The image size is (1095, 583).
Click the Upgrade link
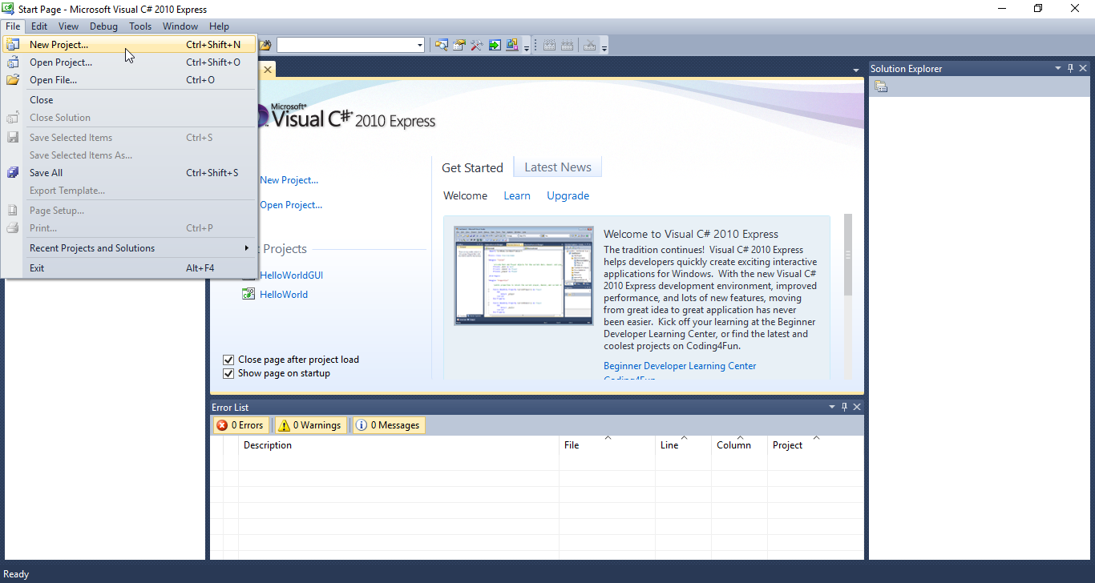568,195
